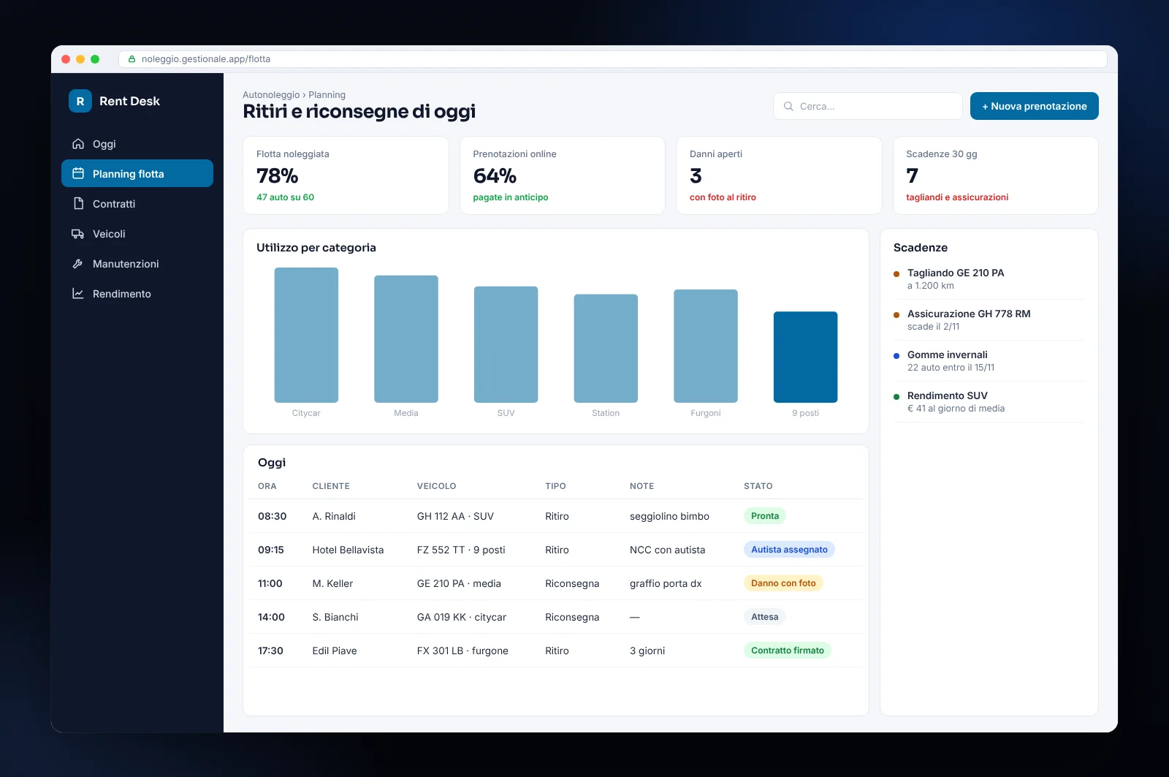Viewport: 1169px width, 777px height.
Task: Open the Rendimento SUV entry
Action: 989,402
